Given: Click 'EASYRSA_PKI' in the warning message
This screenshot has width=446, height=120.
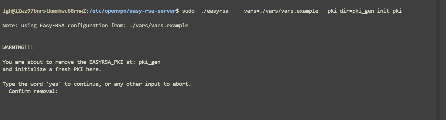Looking at the screenshot, I should click(106, 62).
